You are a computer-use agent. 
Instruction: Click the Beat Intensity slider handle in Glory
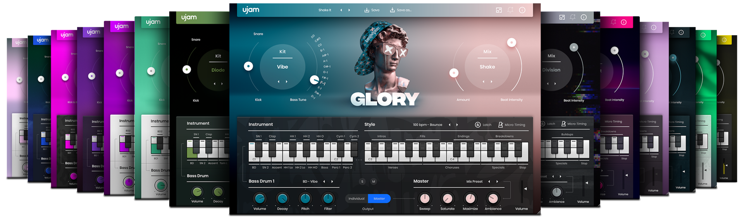[x=511, y=42]
